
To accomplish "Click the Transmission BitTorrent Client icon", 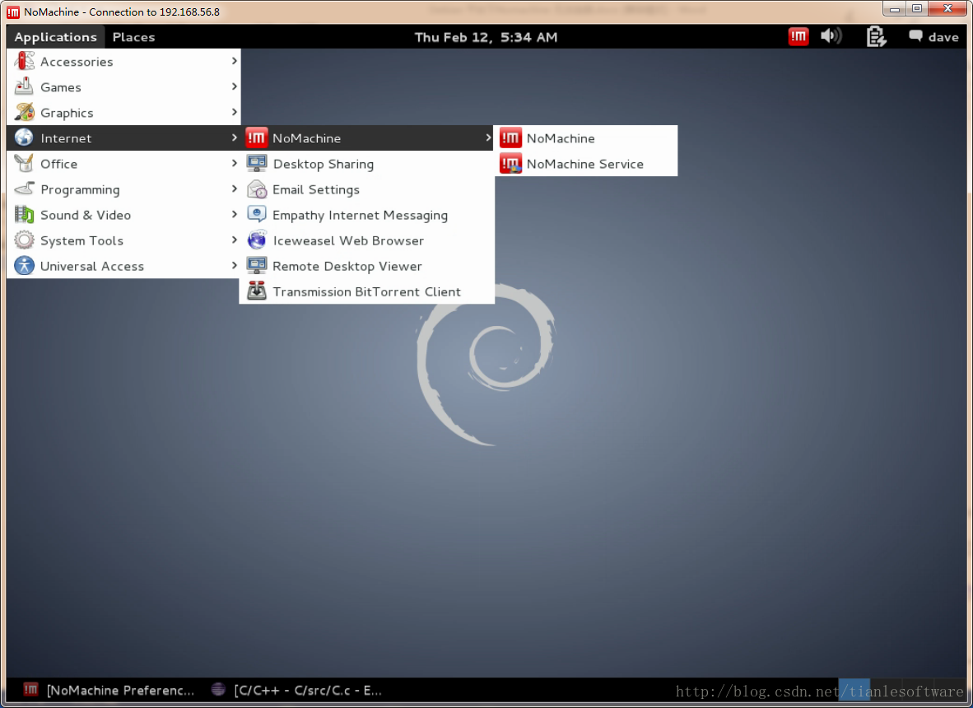I will 256,291.
